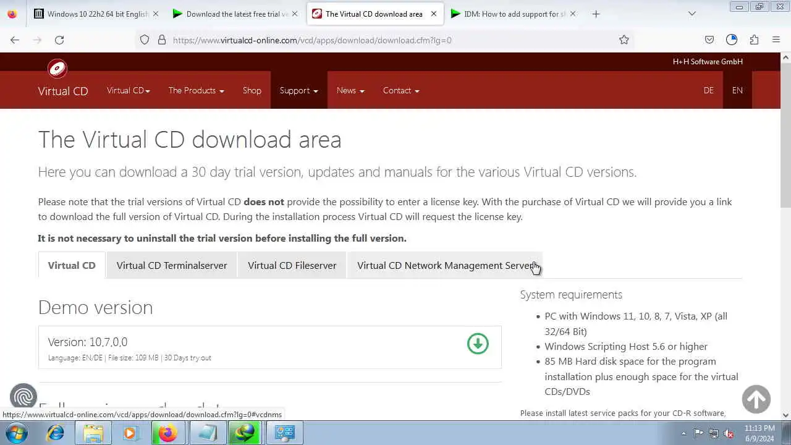Open the Firefox application menu
The width and height of the screenshot is (791, 445).
click(x=776, y=40)
